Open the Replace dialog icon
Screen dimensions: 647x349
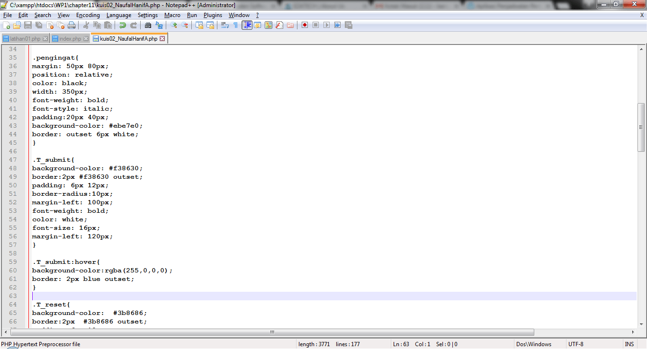159,25
